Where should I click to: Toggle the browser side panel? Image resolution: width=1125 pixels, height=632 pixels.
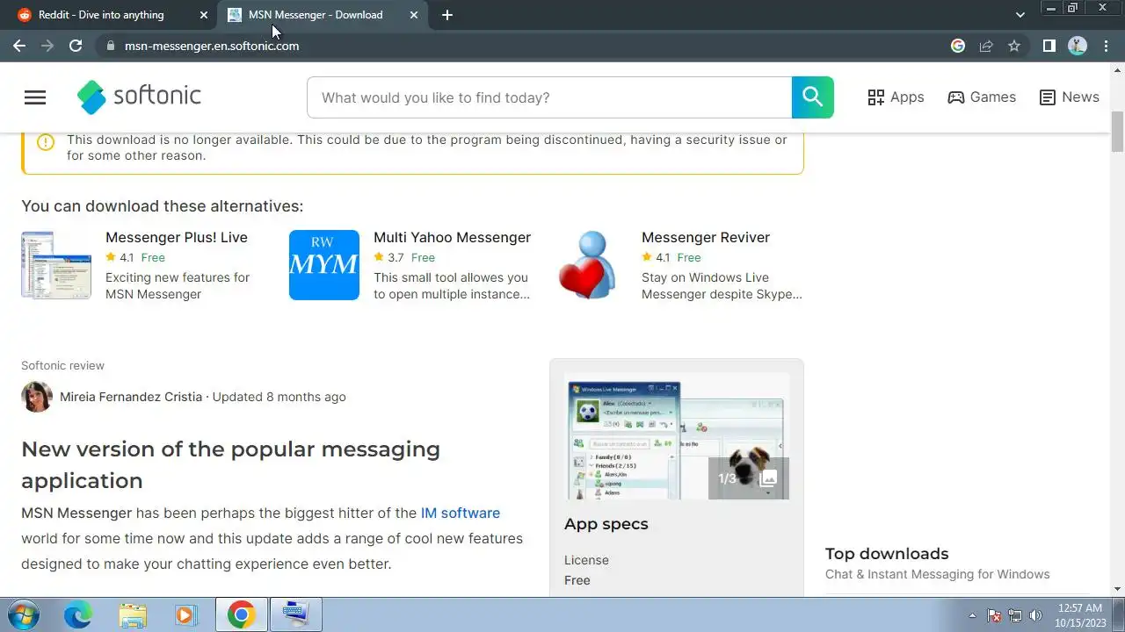point(1049,46)
